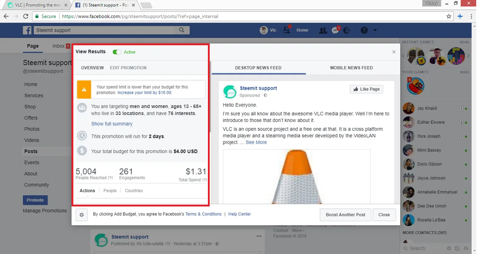Open the Messenger messages icon

tap(335, 30)
